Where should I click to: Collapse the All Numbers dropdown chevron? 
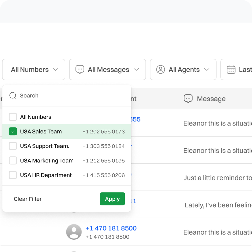[56, 70]
